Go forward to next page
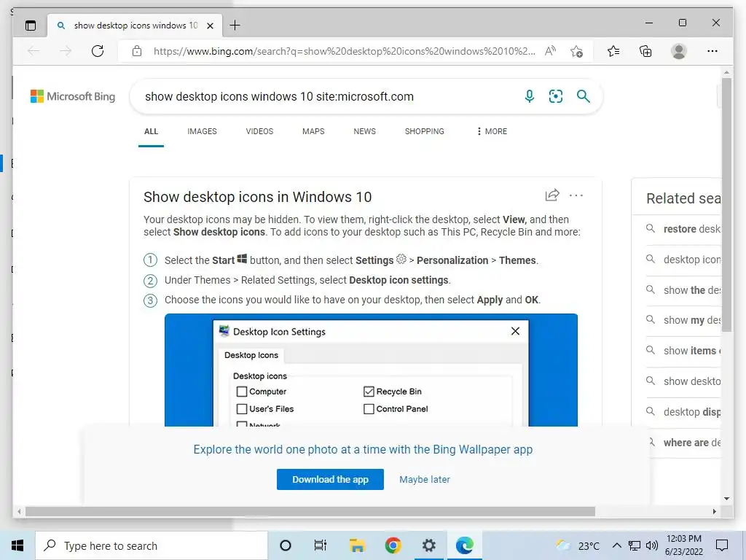Screen dimensions: 746x560 tap(66, 51)
